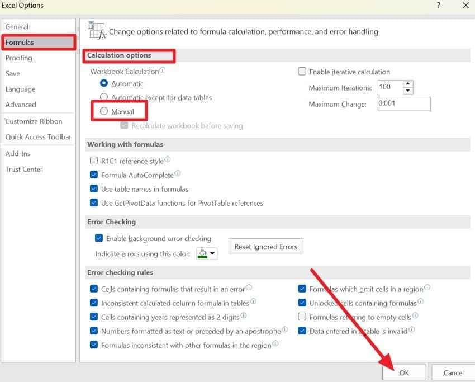Click info icon for 2 digit years rule
Viewport: 475px width, 382px height.
[244, 315]
